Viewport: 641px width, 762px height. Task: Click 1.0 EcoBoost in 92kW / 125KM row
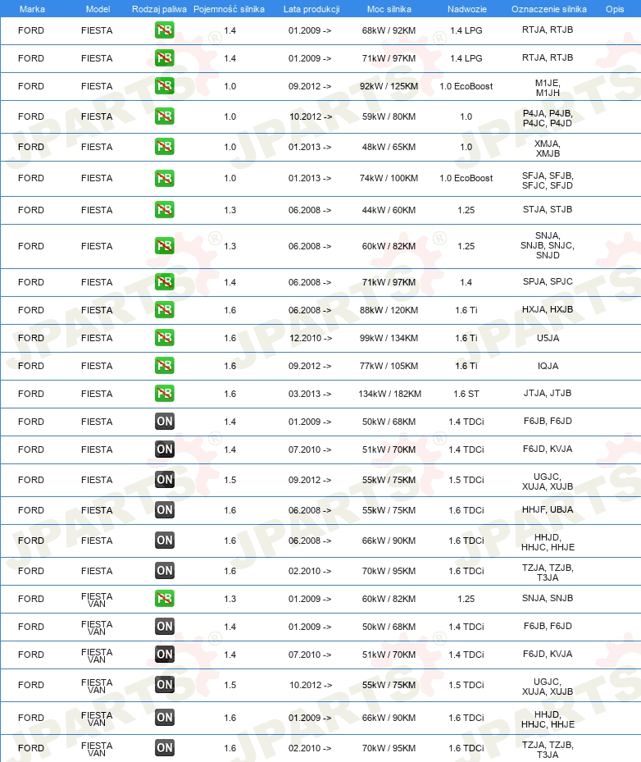466,86
